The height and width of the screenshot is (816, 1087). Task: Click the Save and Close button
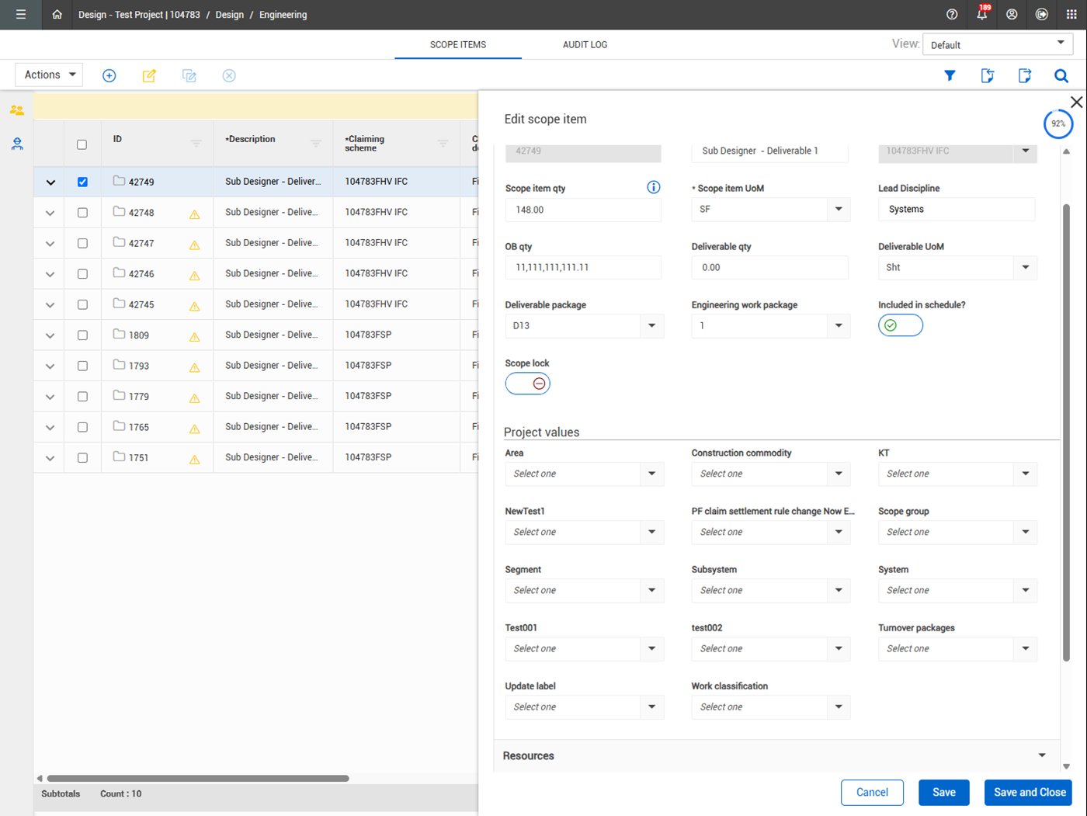tap(1029, 792)
